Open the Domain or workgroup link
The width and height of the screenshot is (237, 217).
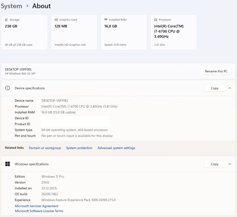[45, 148]
